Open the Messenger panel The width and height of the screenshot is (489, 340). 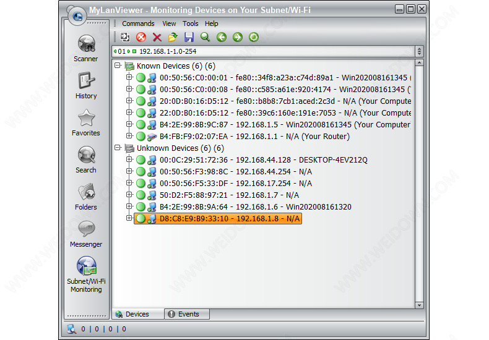click(86, 234)
